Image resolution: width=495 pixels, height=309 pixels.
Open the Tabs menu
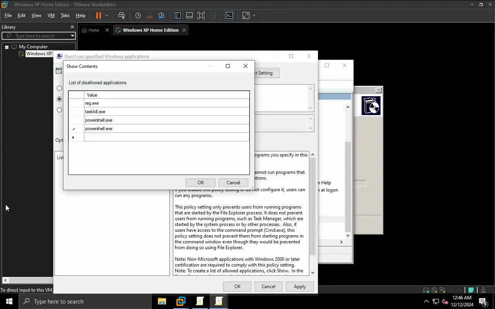65,15
